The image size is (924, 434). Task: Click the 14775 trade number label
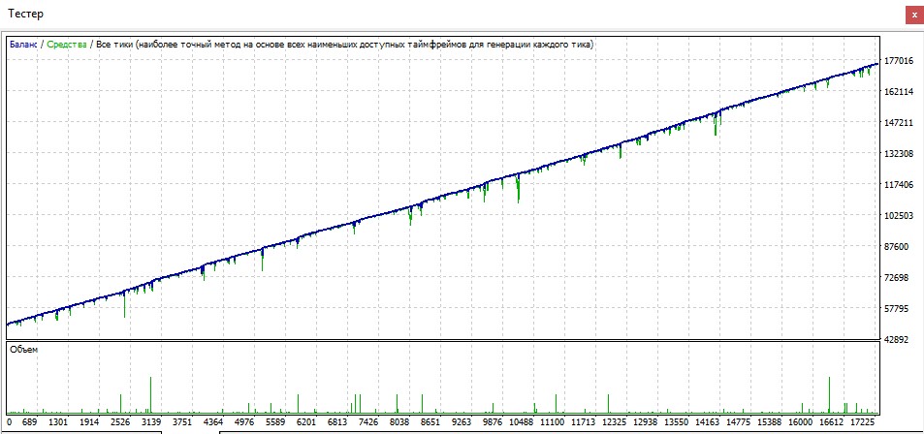tap(738, 422)
